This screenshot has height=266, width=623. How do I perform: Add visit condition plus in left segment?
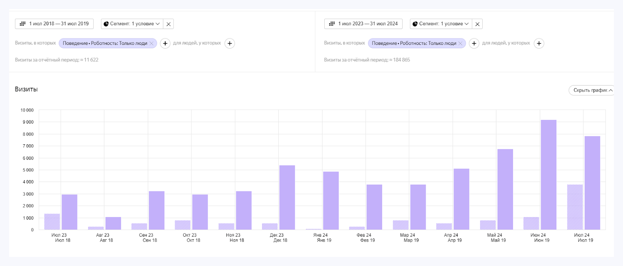(165, 43)
